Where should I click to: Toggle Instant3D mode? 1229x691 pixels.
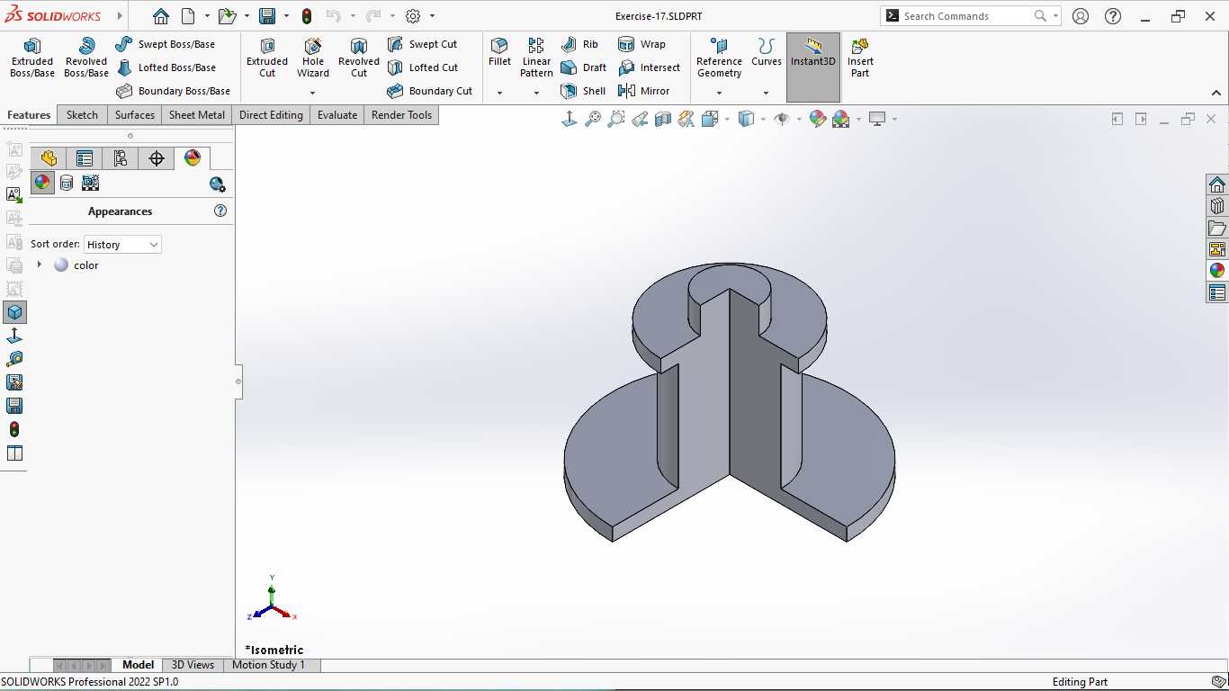(x=813, y=67)
